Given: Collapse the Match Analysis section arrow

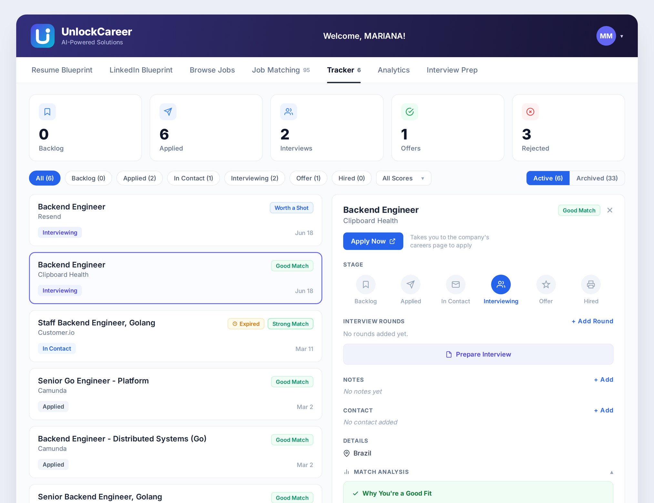Looking at the screenshot, I should tap(611, 472).
